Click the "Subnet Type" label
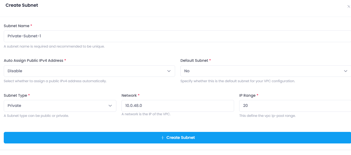The height and width of the screenshot is (155, 351). 15,95
